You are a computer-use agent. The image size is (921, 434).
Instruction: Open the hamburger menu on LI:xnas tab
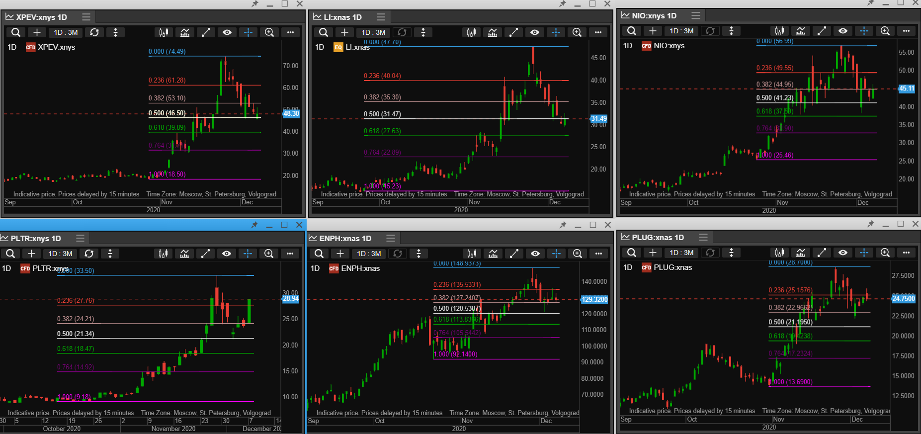[x=381, y=17]
